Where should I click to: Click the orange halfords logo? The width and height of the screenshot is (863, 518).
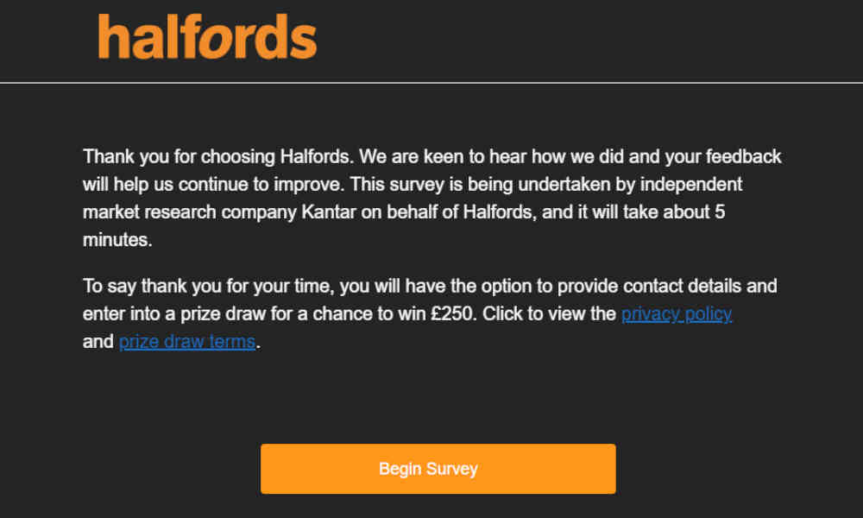tap(207, 36)
